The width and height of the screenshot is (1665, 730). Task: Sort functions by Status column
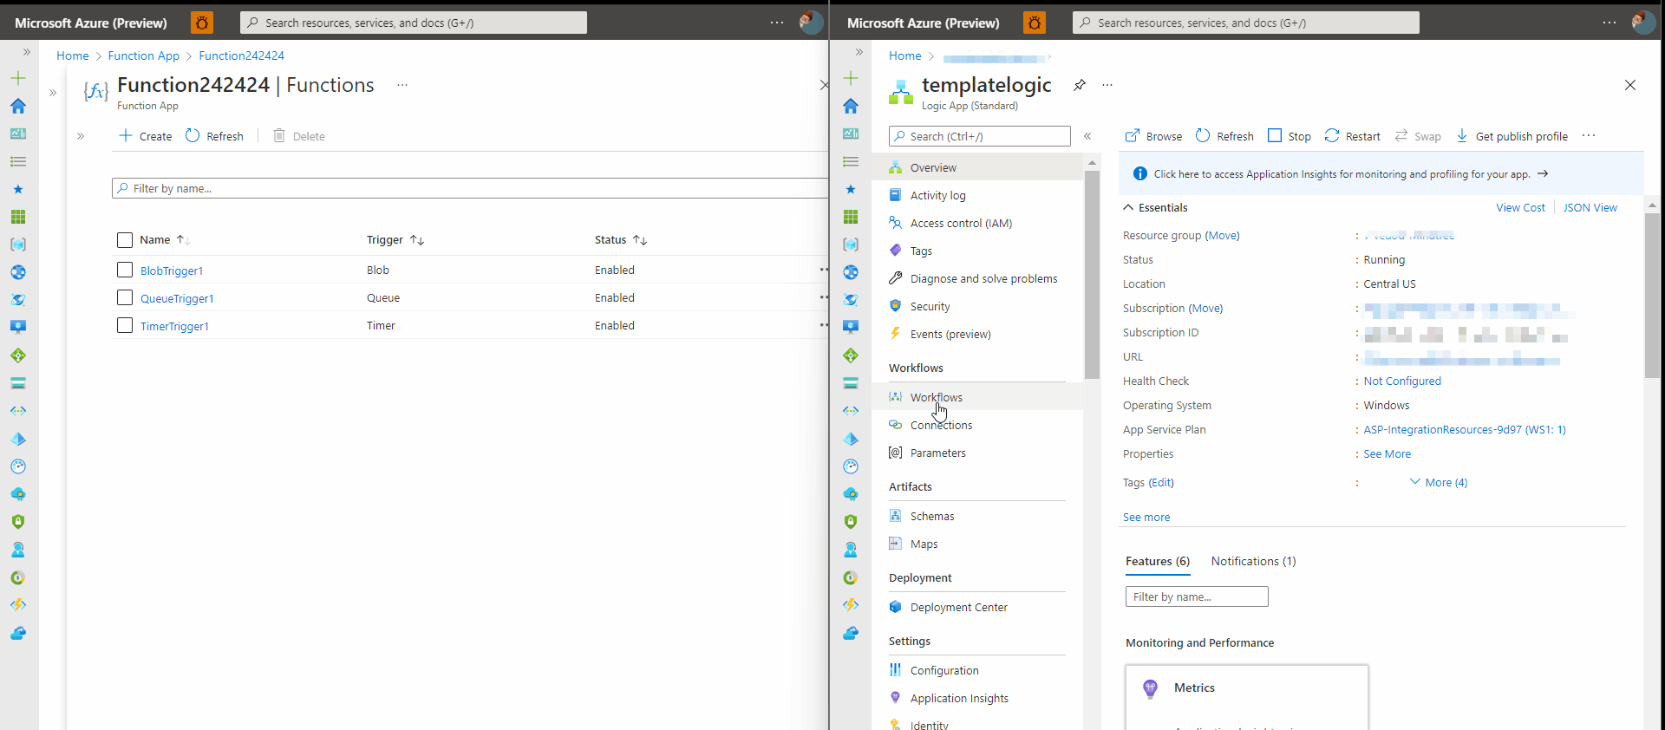click(x=621, y=240)
